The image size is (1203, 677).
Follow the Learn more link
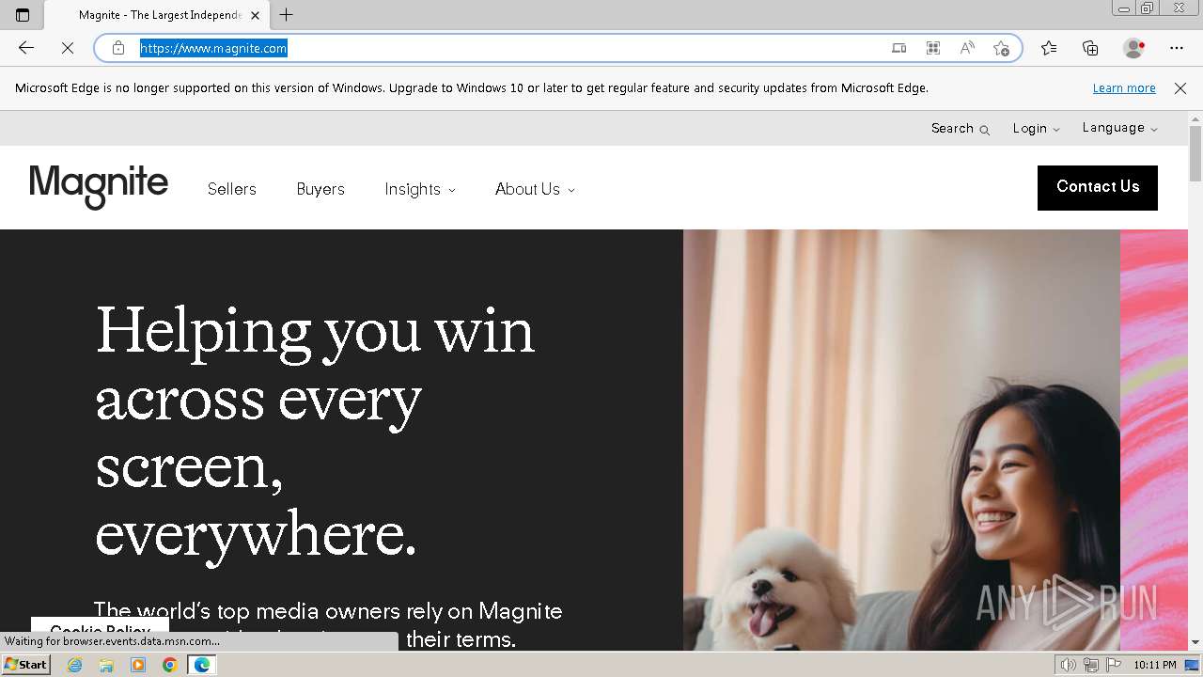(x=1124, y=88)
